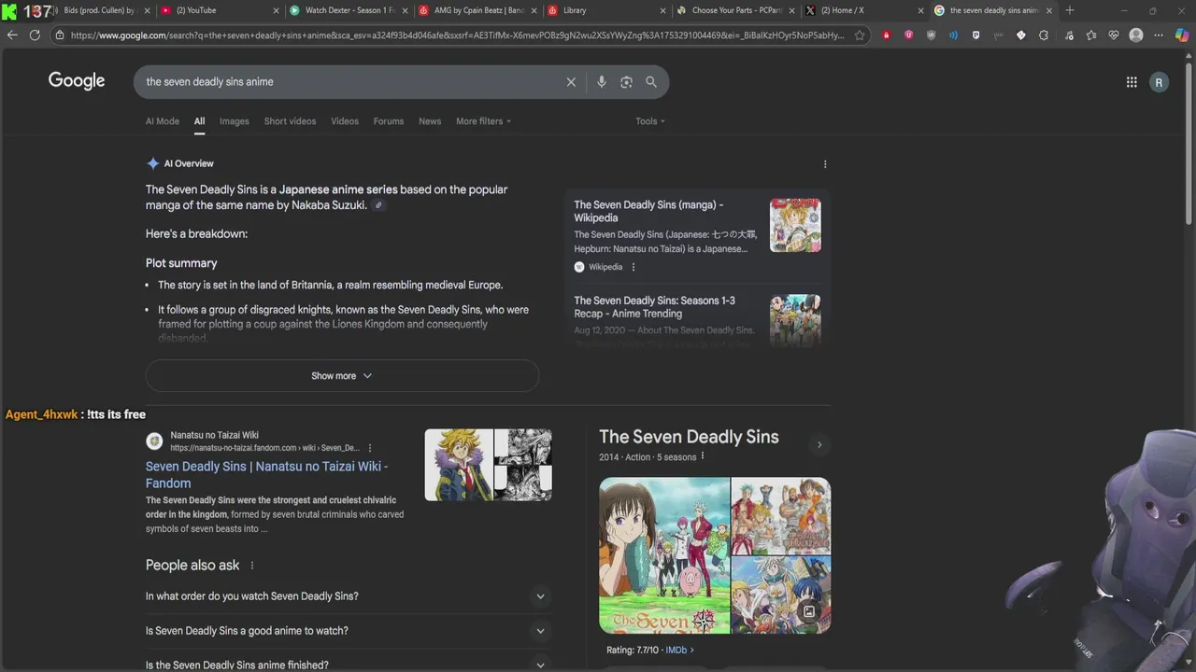Open Nanatsu no Taizai Wiki site name
Screen dimensions: 1196x672
coord(214,435)
